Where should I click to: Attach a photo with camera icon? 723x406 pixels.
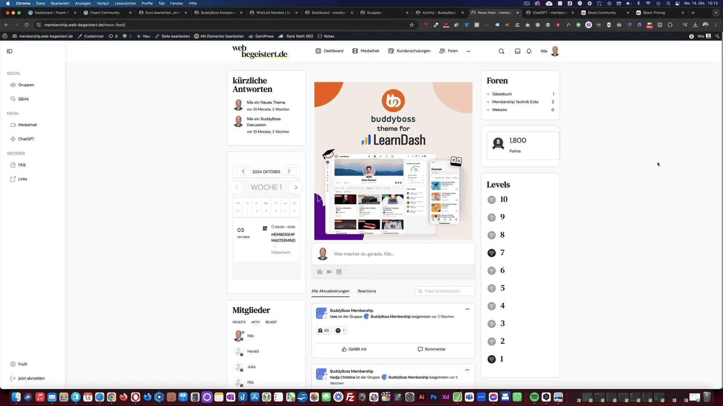(320, 272)
